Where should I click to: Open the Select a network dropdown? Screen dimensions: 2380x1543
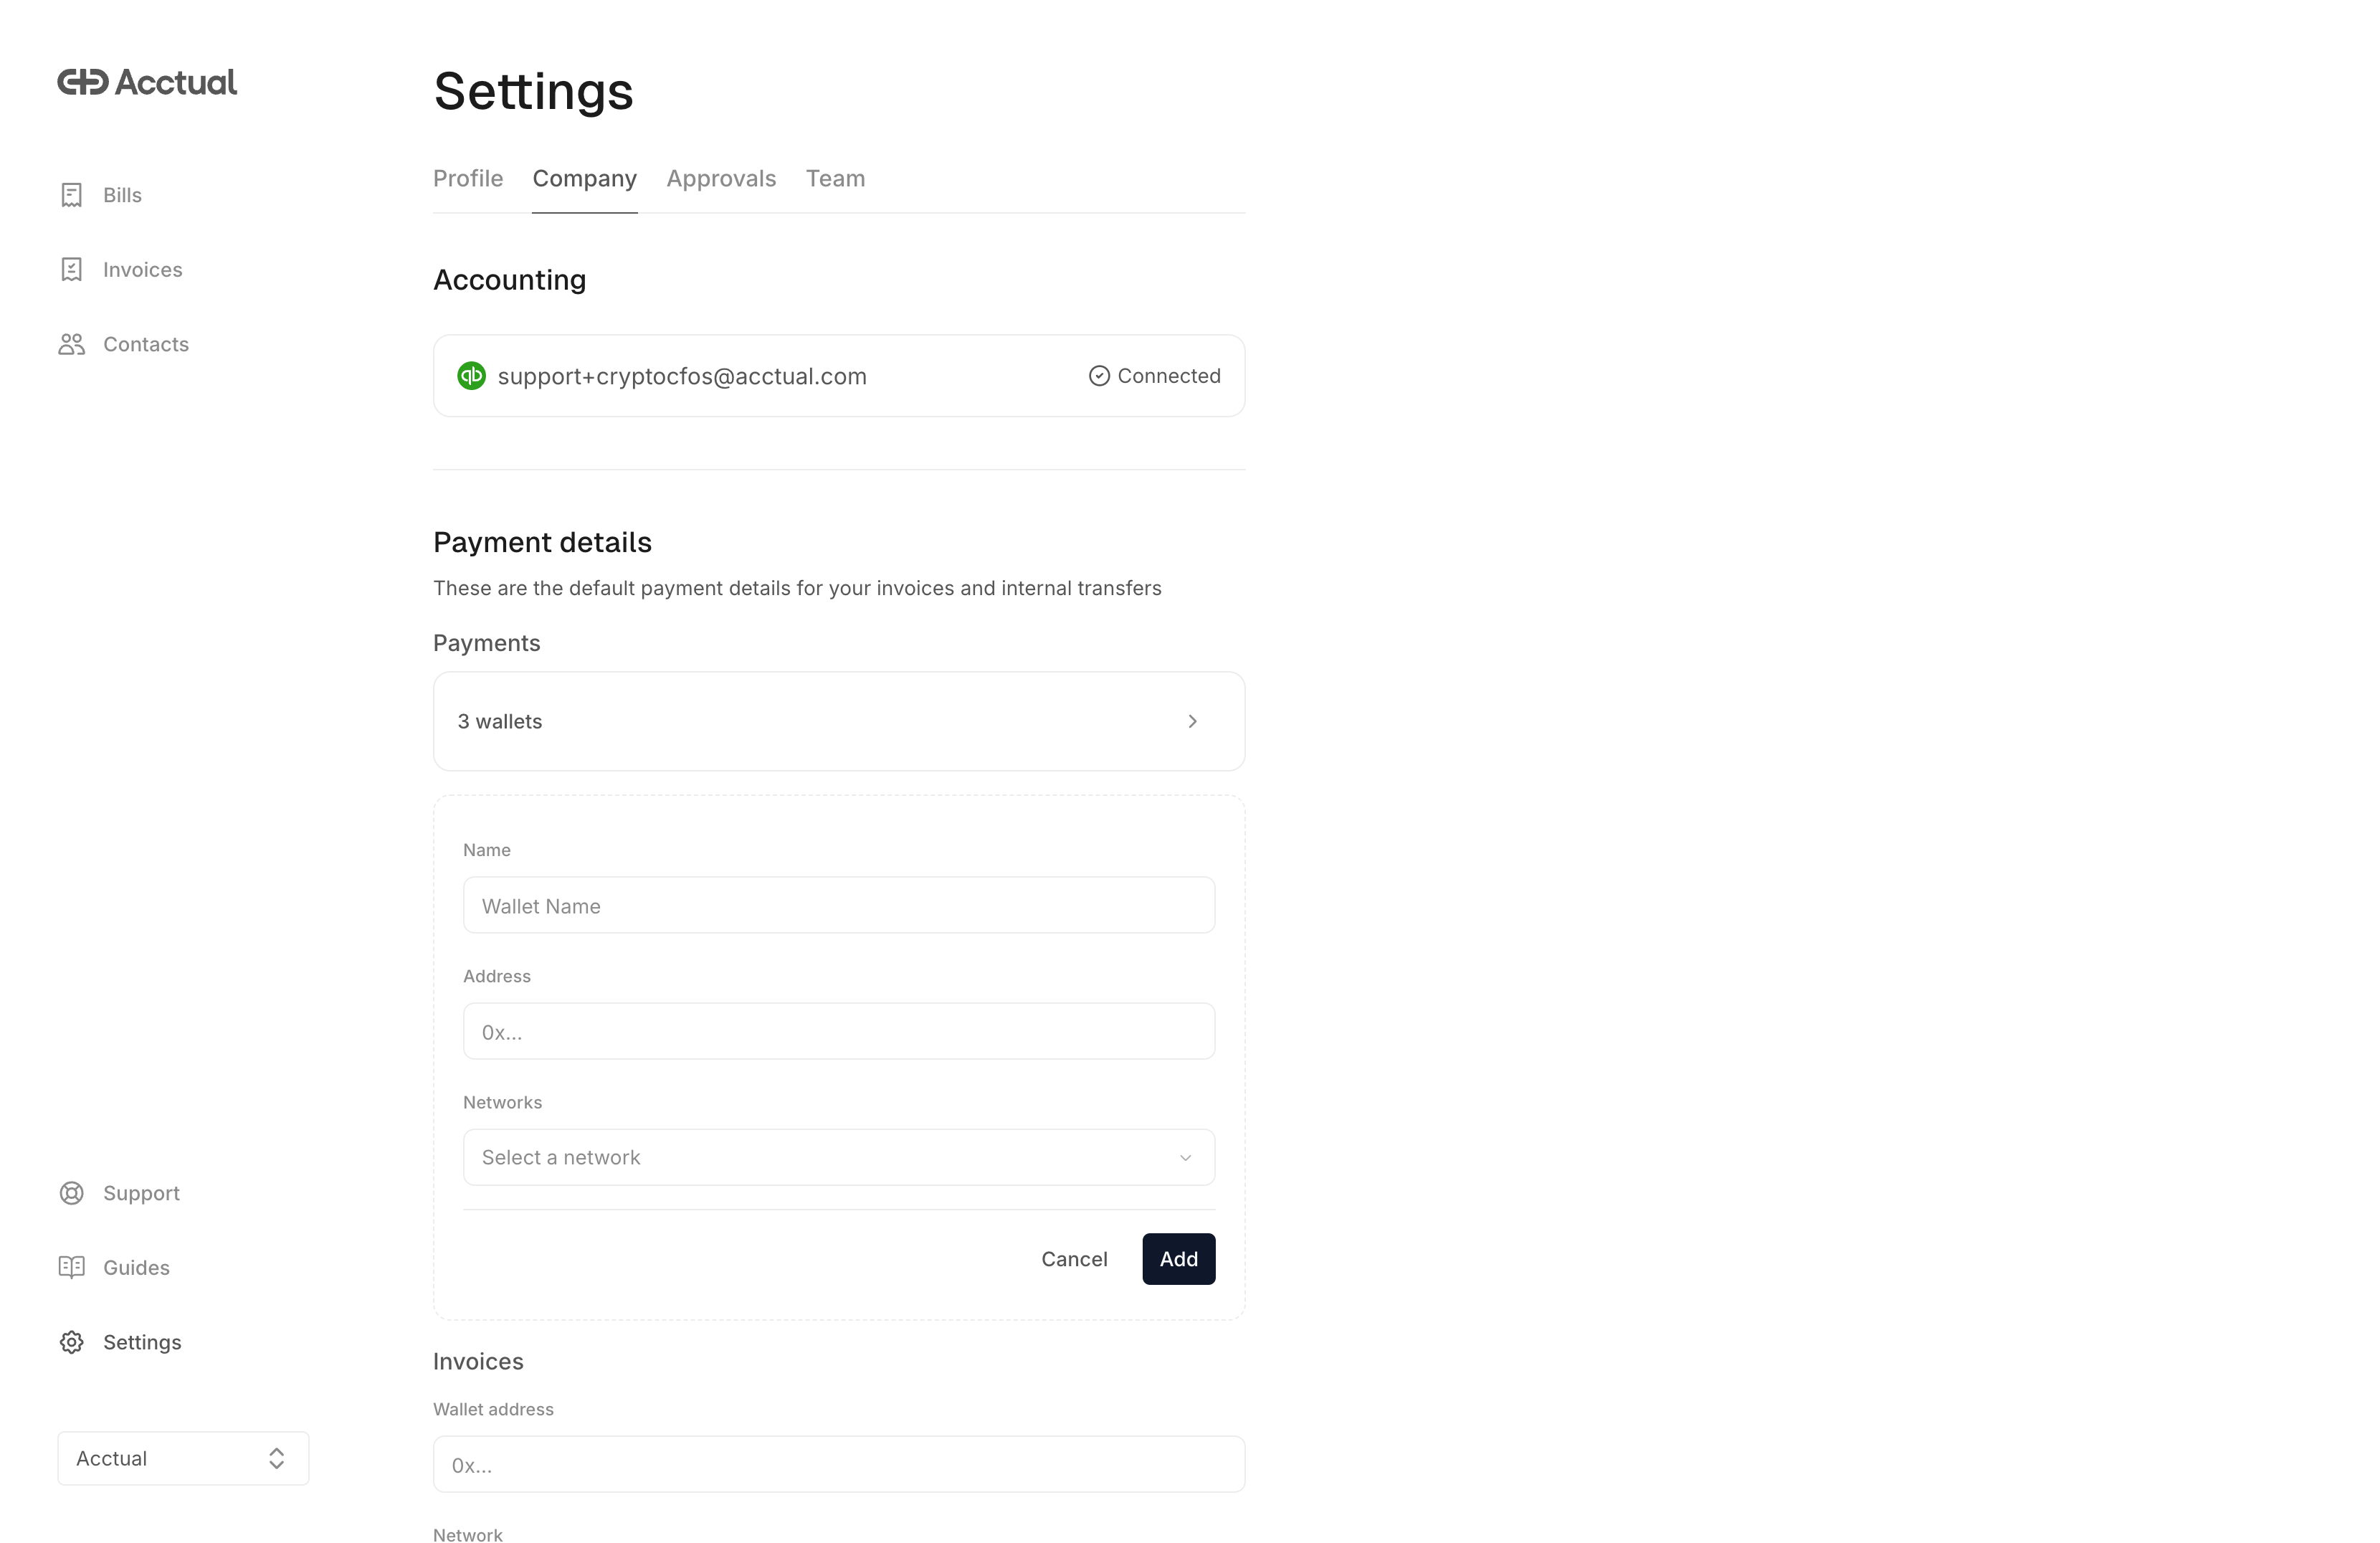838,1157
